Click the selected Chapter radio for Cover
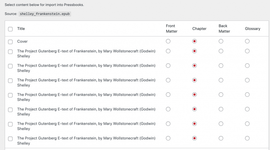Image resolution: width=270 pixels, height=150 pixels. click(x=194, y=41)
